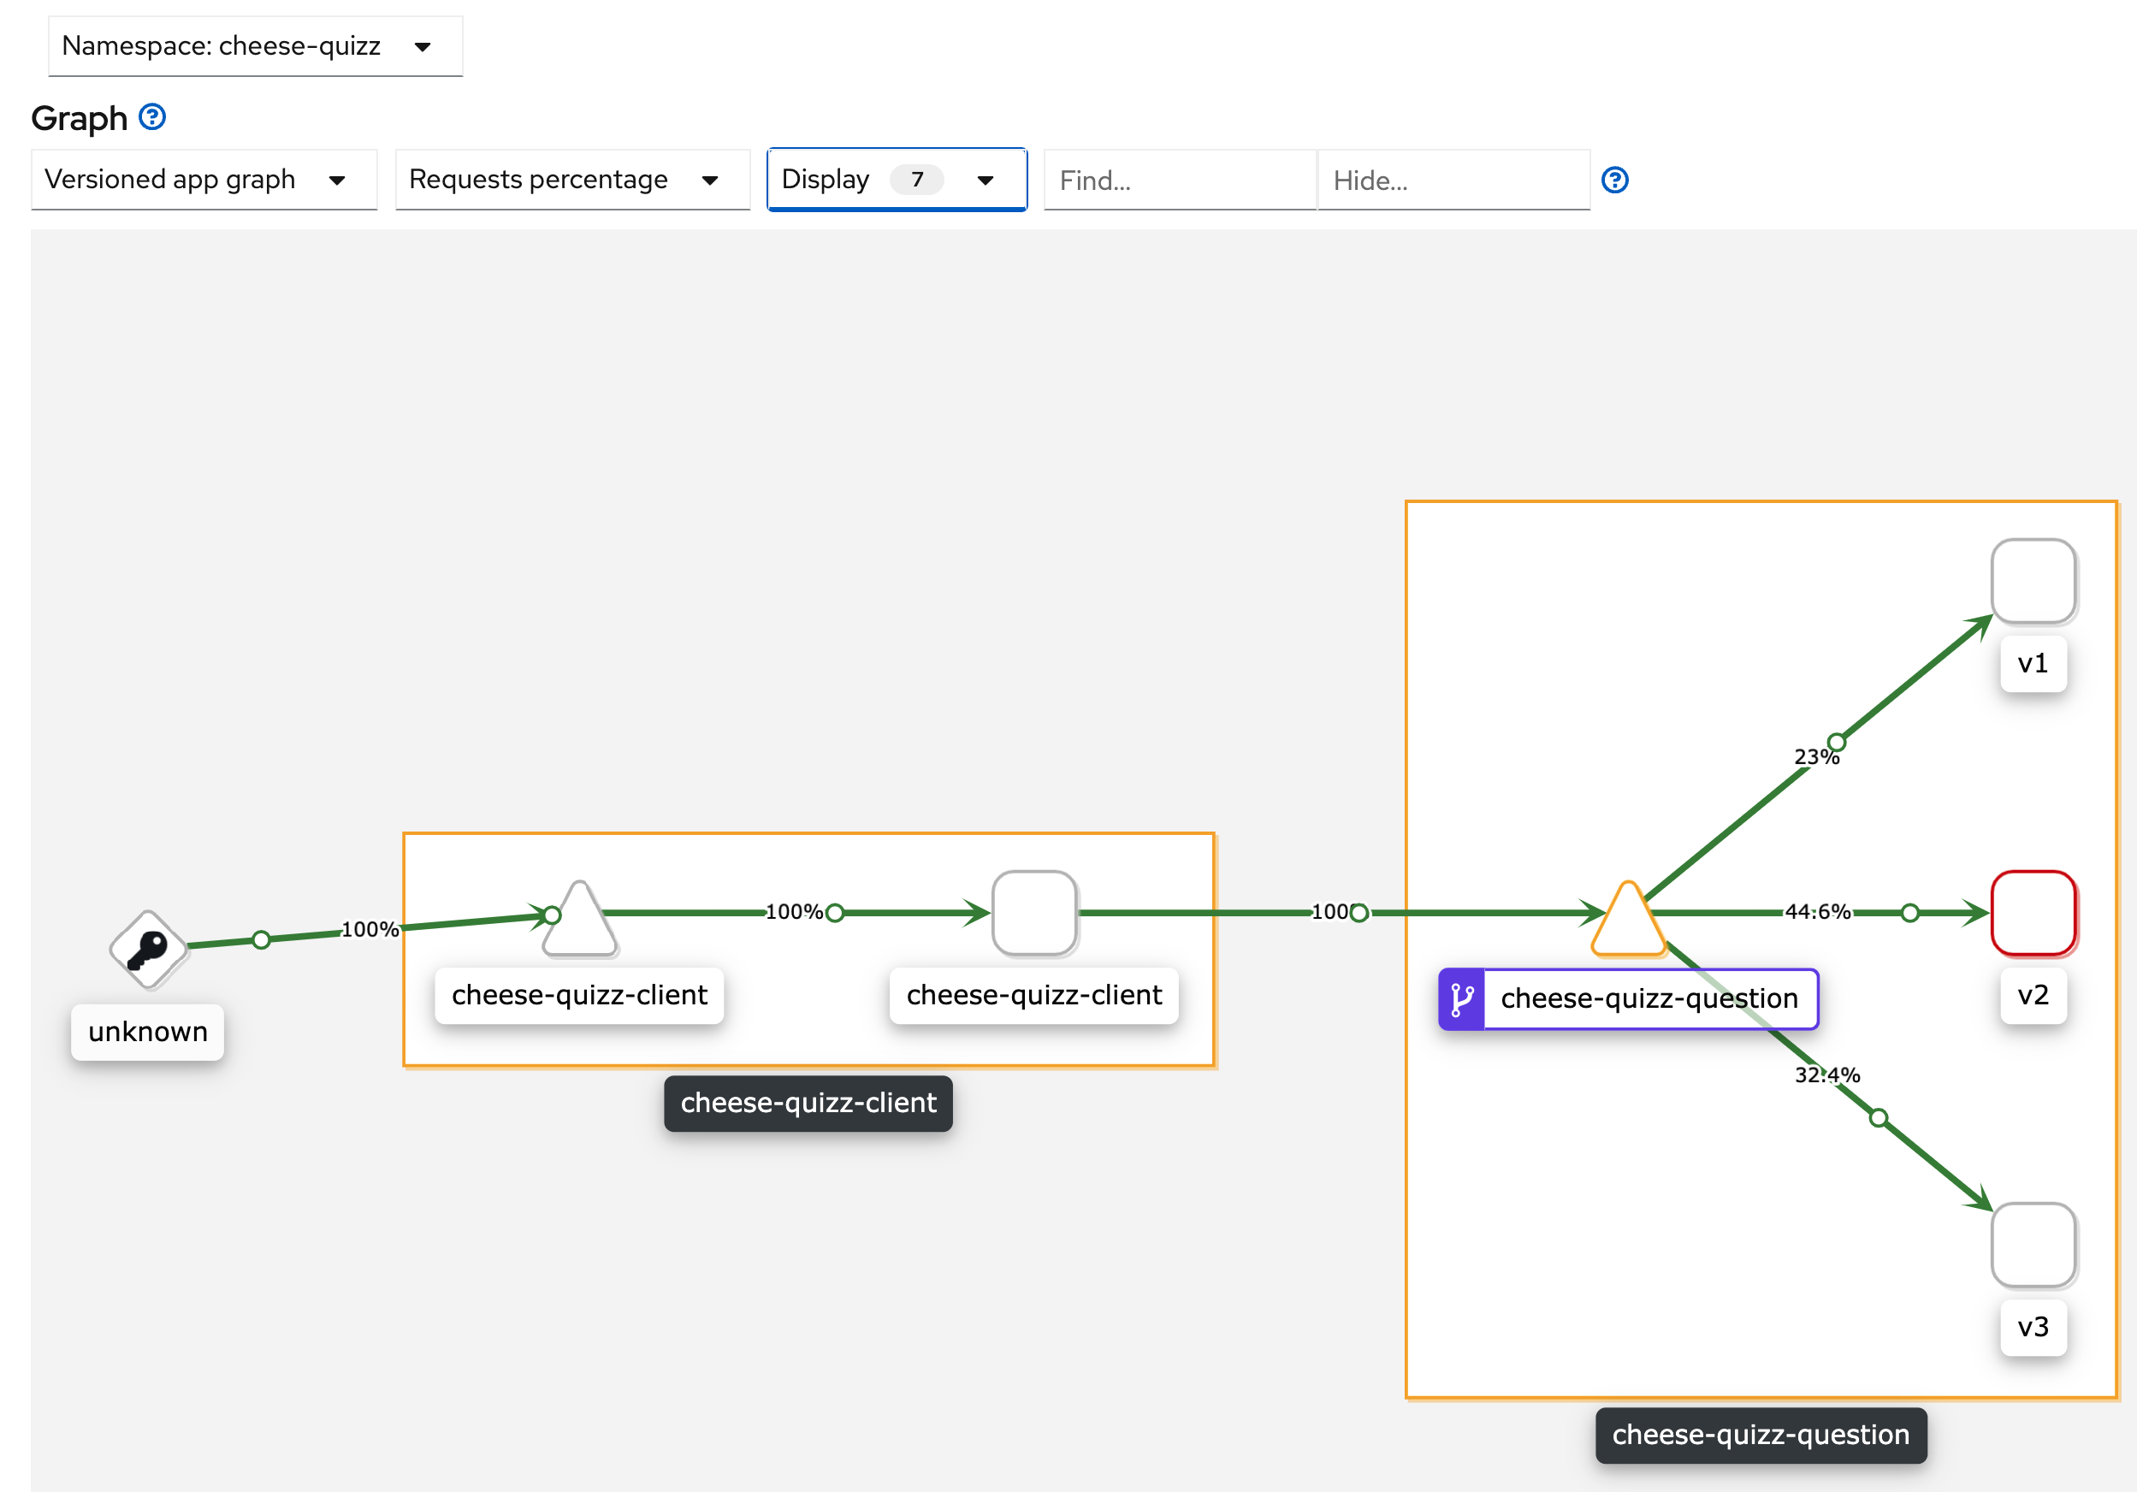The image size is (2137, 1492).
Task: Expand the Requests percentage dropdown
Action: (x=571, y=180)
